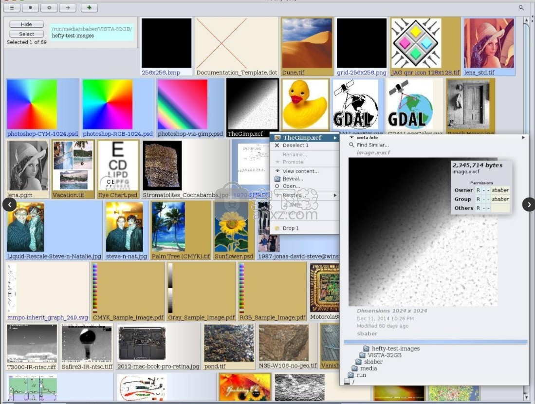Open search with the magnifier icon
Image resolution: width=535 pixels, height=404 pixels.
(521, 7)
